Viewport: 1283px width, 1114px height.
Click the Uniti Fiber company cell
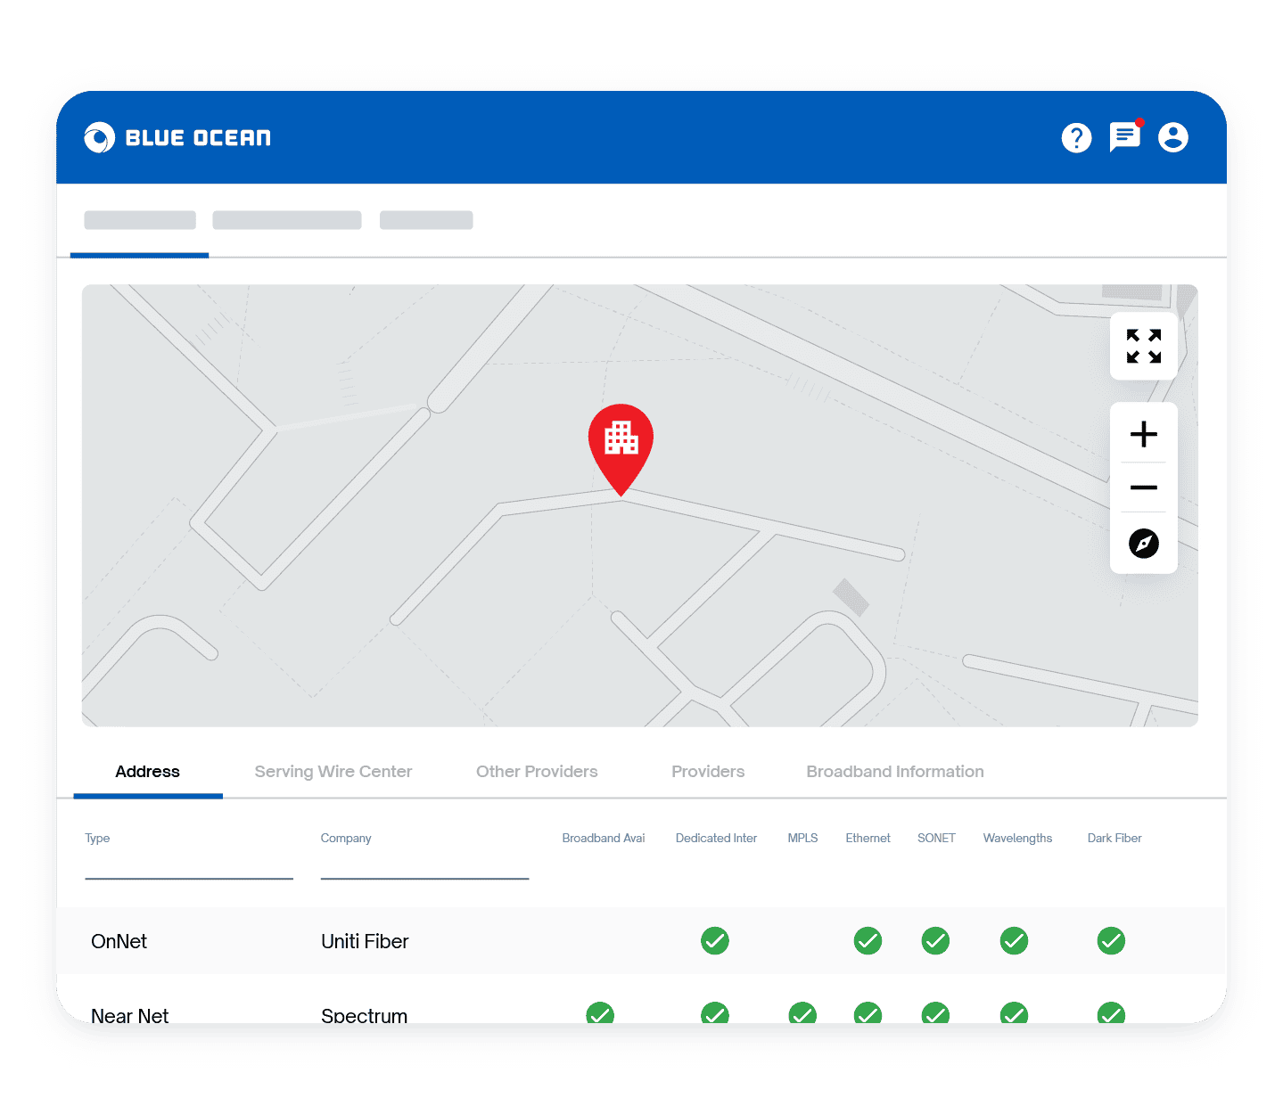pyautogui.click(x=365, y=941)
